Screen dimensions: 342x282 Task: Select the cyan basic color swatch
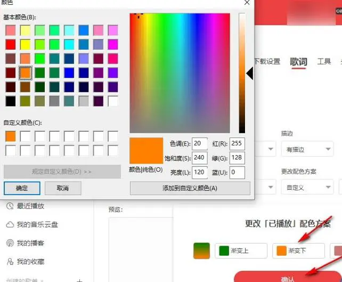pyautogui.click(x=69, y=45)
